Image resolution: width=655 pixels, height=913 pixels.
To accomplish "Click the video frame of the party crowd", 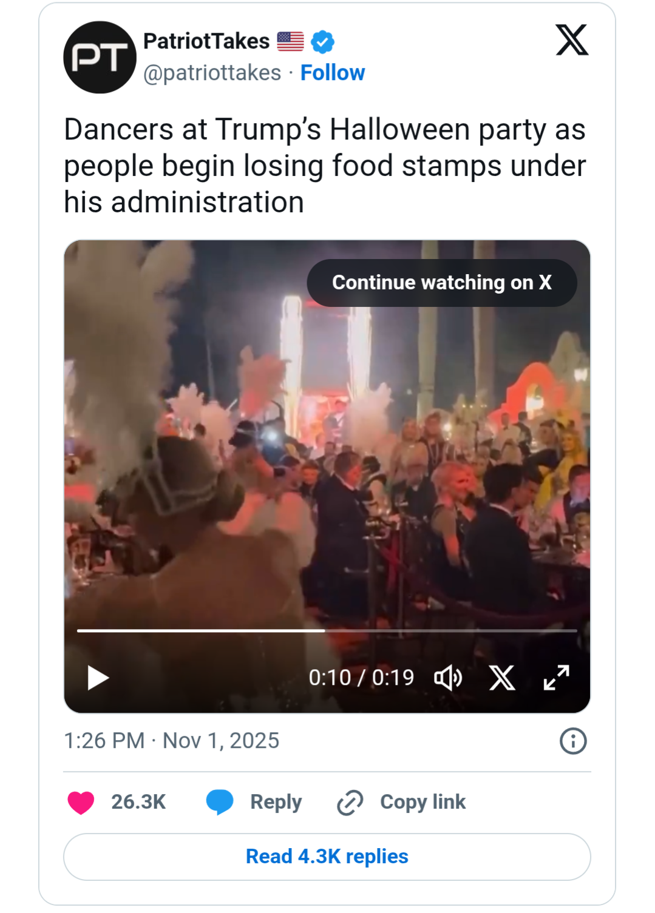I will click(327, 461).
